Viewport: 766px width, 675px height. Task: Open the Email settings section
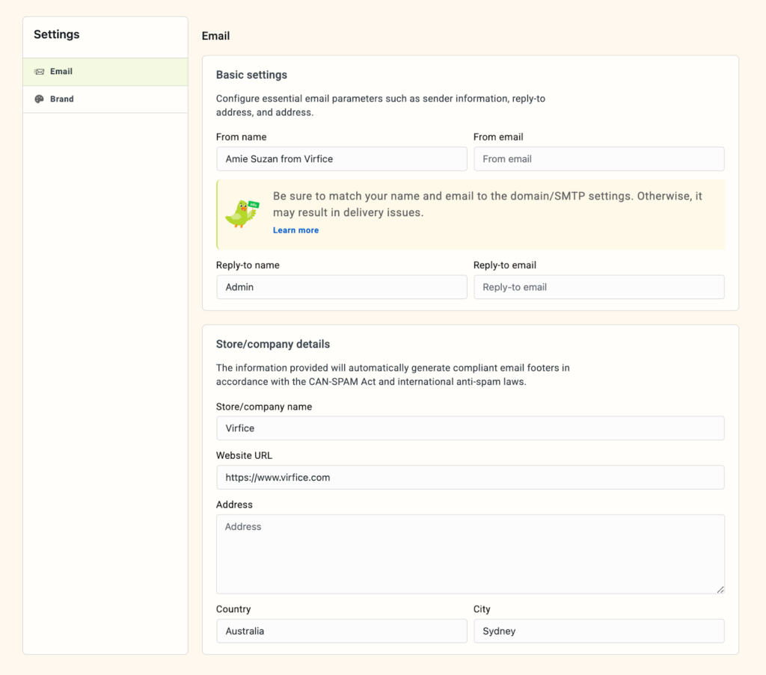pos(105,72)
